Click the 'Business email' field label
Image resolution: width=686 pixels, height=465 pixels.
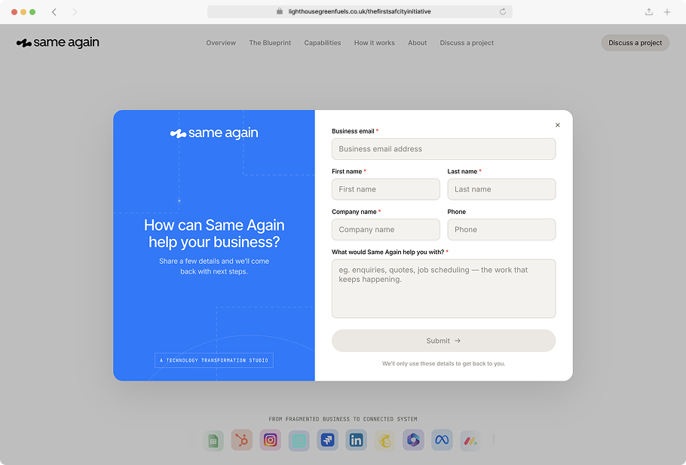(353, 131)
